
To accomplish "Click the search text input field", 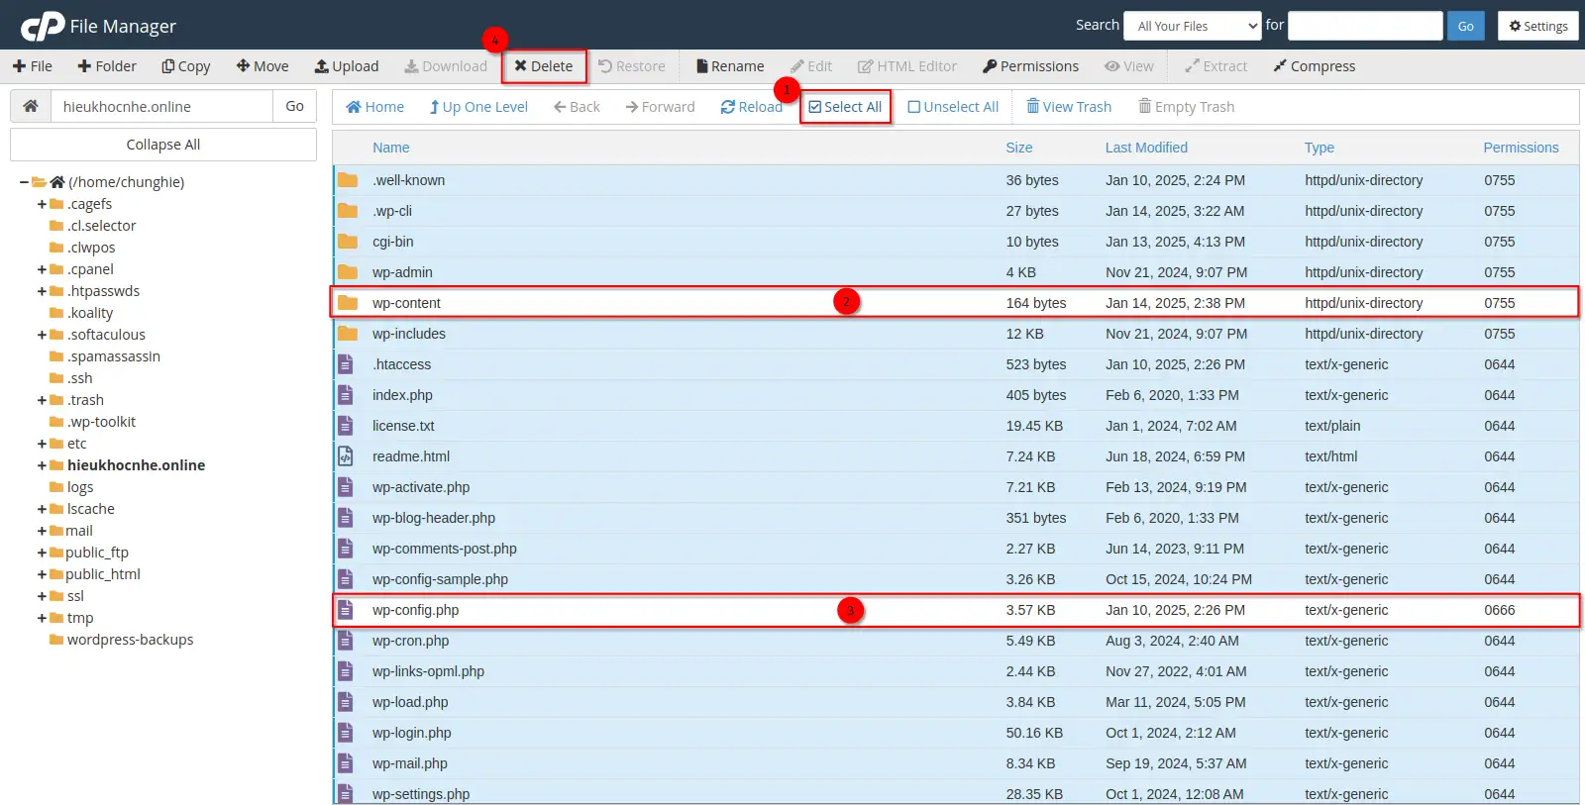I will (x=1364, y=26).
